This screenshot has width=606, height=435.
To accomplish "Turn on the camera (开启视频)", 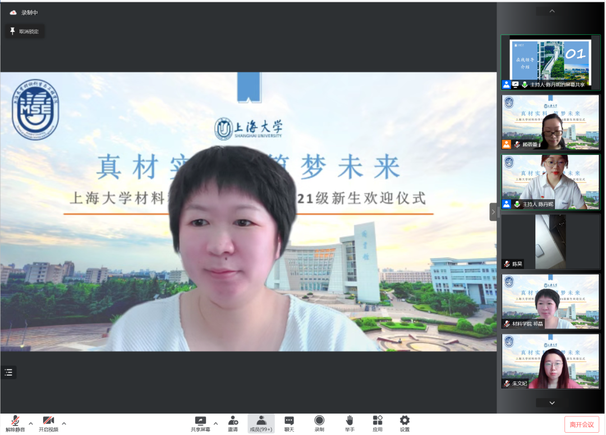I will [48, 423].
